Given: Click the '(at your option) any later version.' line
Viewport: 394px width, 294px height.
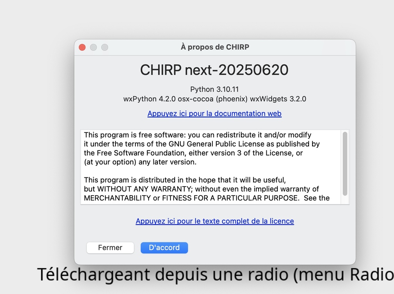Looking at the screenshot, I should coord(140,162).
